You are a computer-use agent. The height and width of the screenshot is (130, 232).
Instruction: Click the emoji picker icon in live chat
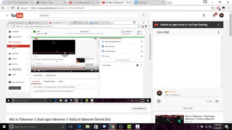tap(159, 101)
